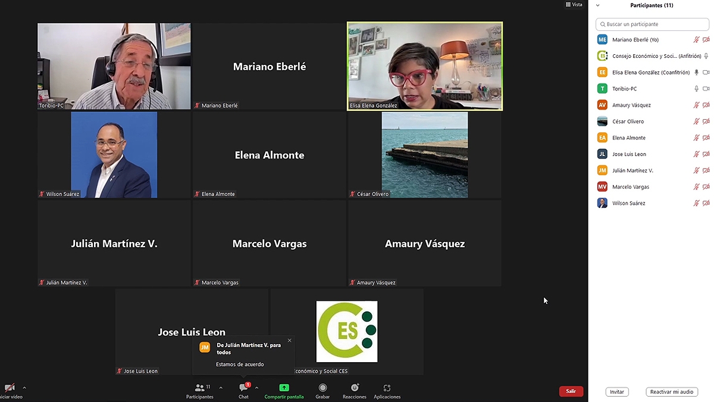Select Marcelo Vargas in the participant list
Viewport: 714px width, 402px height.
tap(652, 187)
